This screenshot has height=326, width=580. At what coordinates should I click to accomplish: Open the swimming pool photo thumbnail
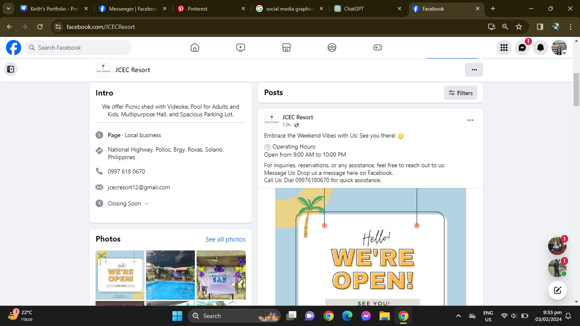point(170,275)
